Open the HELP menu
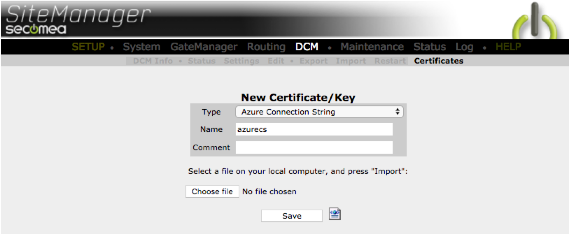The height and width of the screenshot is (234, 569). point(508,47)
